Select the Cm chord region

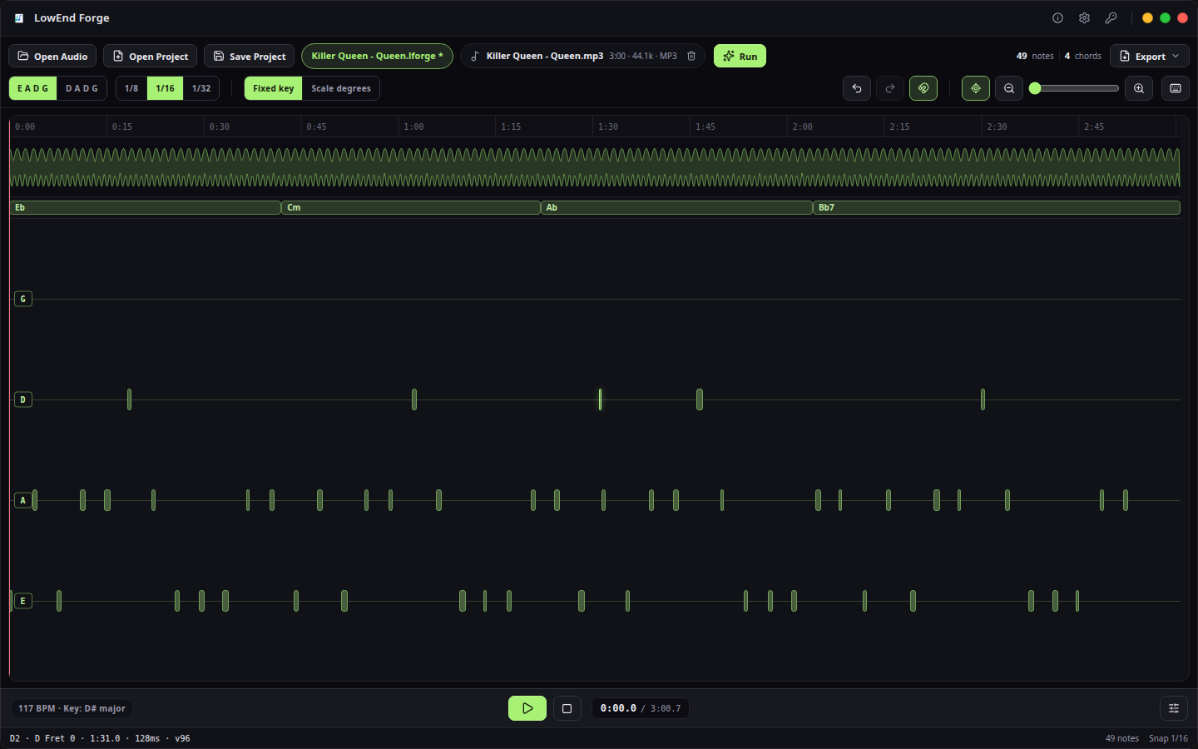(x=412, y=208)
